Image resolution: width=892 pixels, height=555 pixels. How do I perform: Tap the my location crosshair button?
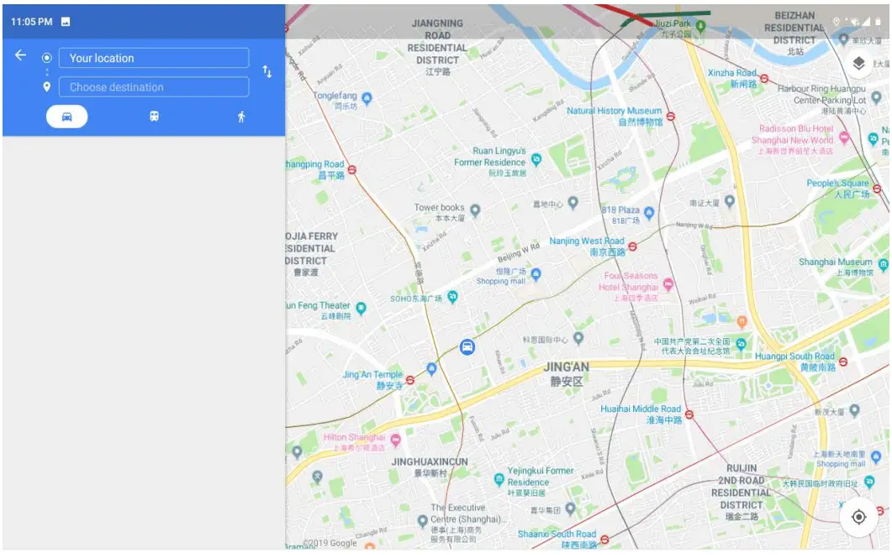859,517
